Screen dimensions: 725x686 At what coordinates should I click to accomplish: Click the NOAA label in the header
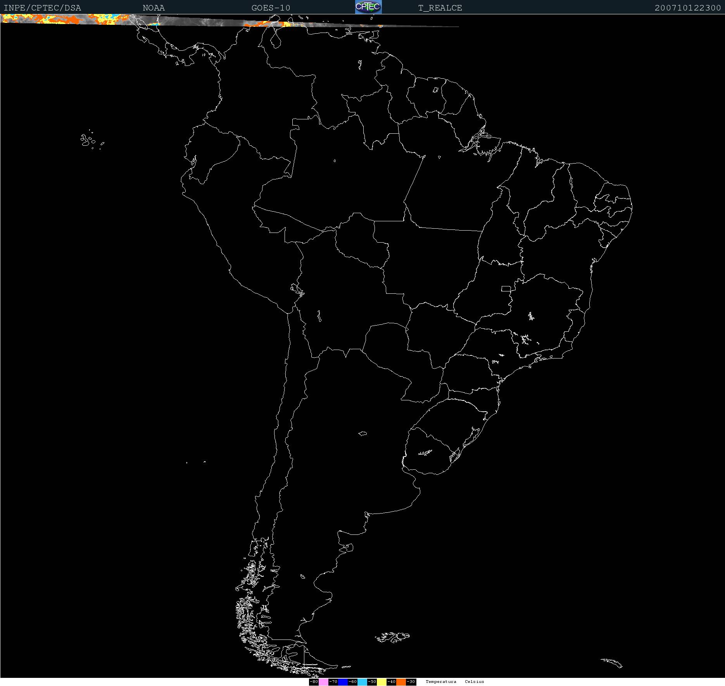coord(154,8)
